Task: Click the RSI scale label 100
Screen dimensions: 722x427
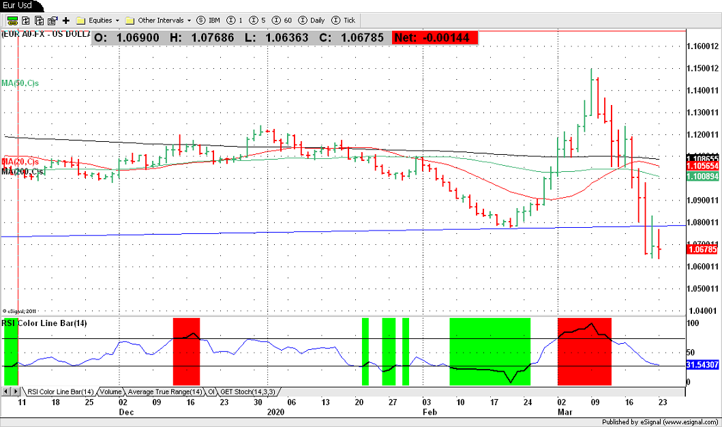Action: (x=693, y=323)
